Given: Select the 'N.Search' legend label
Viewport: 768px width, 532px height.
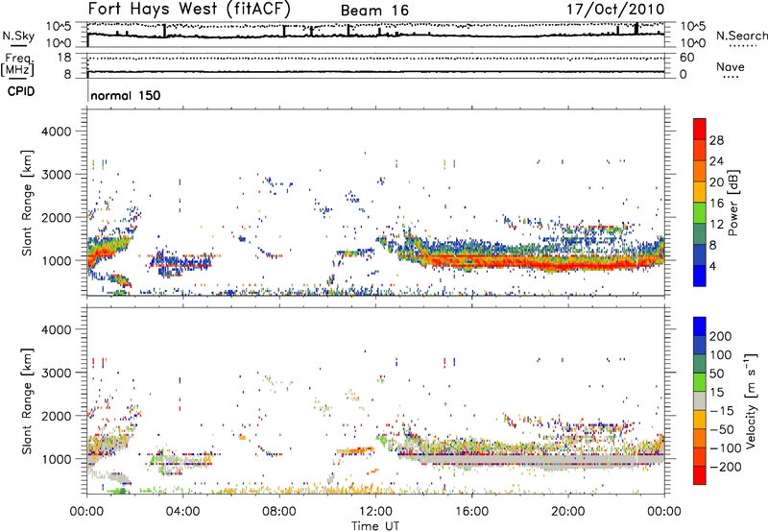Looking at the screenshot, I should coord(741,36).
